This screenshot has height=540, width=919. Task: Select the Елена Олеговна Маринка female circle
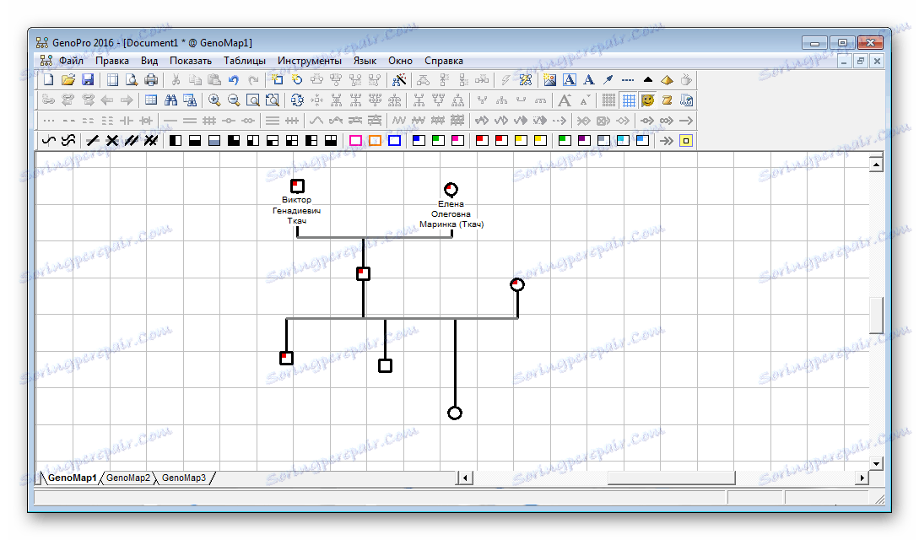pyautogui.click(x=451, y=189)
